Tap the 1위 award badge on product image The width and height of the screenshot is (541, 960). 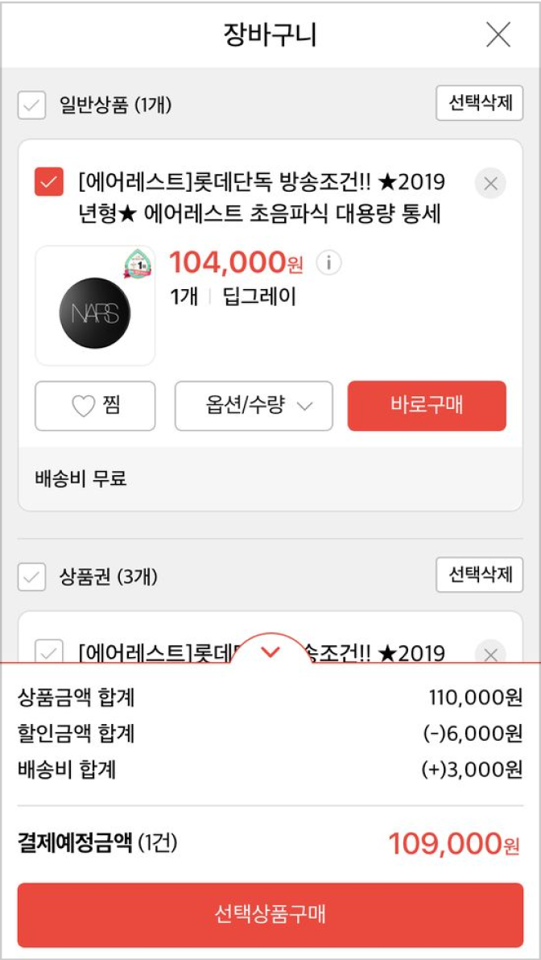tap(137, 263)
